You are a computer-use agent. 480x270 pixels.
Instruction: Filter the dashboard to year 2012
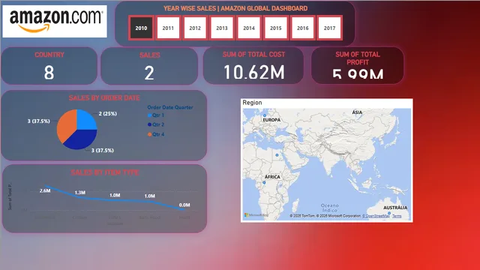(195, 28)
